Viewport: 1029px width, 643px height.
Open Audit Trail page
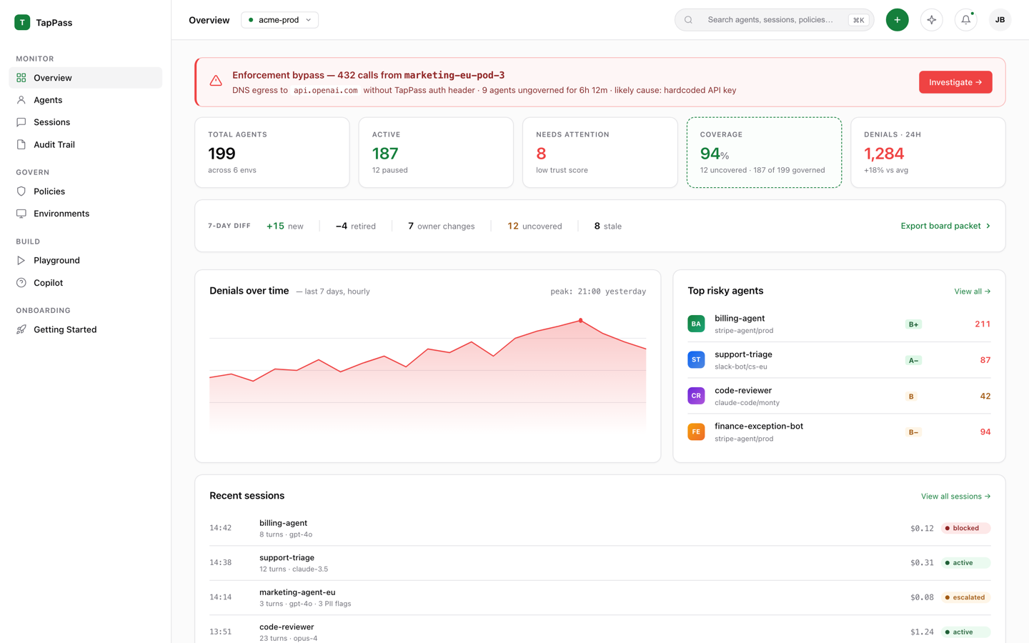86,144
